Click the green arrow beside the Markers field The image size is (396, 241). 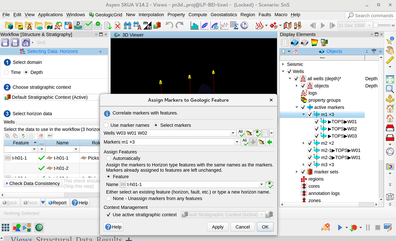pos(270,142)
